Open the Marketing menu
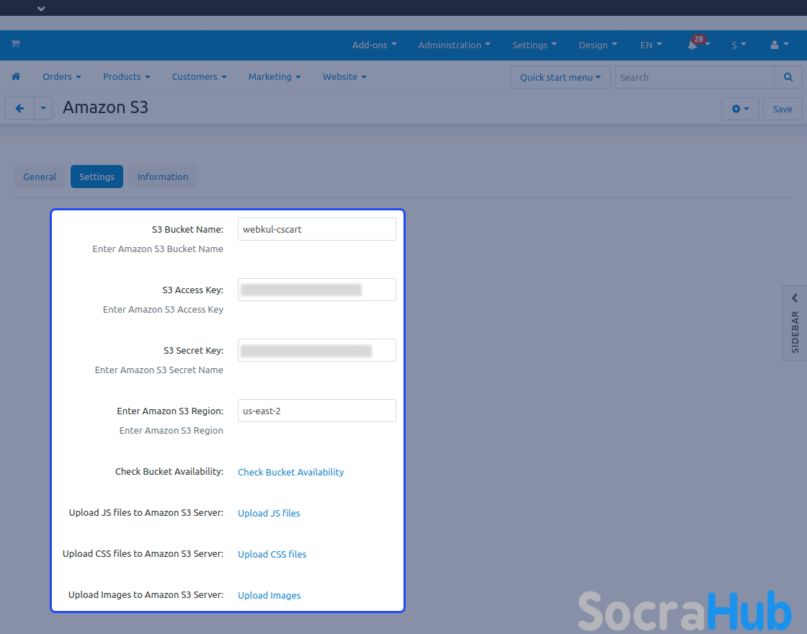The height and width of the screenshot is (634, 807). coord(275,76)
